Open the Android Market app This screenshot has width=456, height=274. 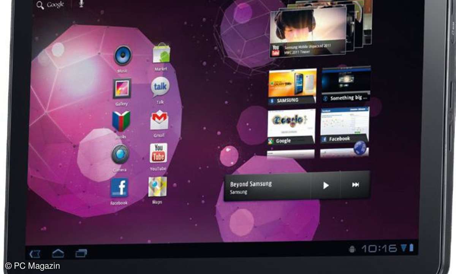pyautogui.click(x=161, y=54)
